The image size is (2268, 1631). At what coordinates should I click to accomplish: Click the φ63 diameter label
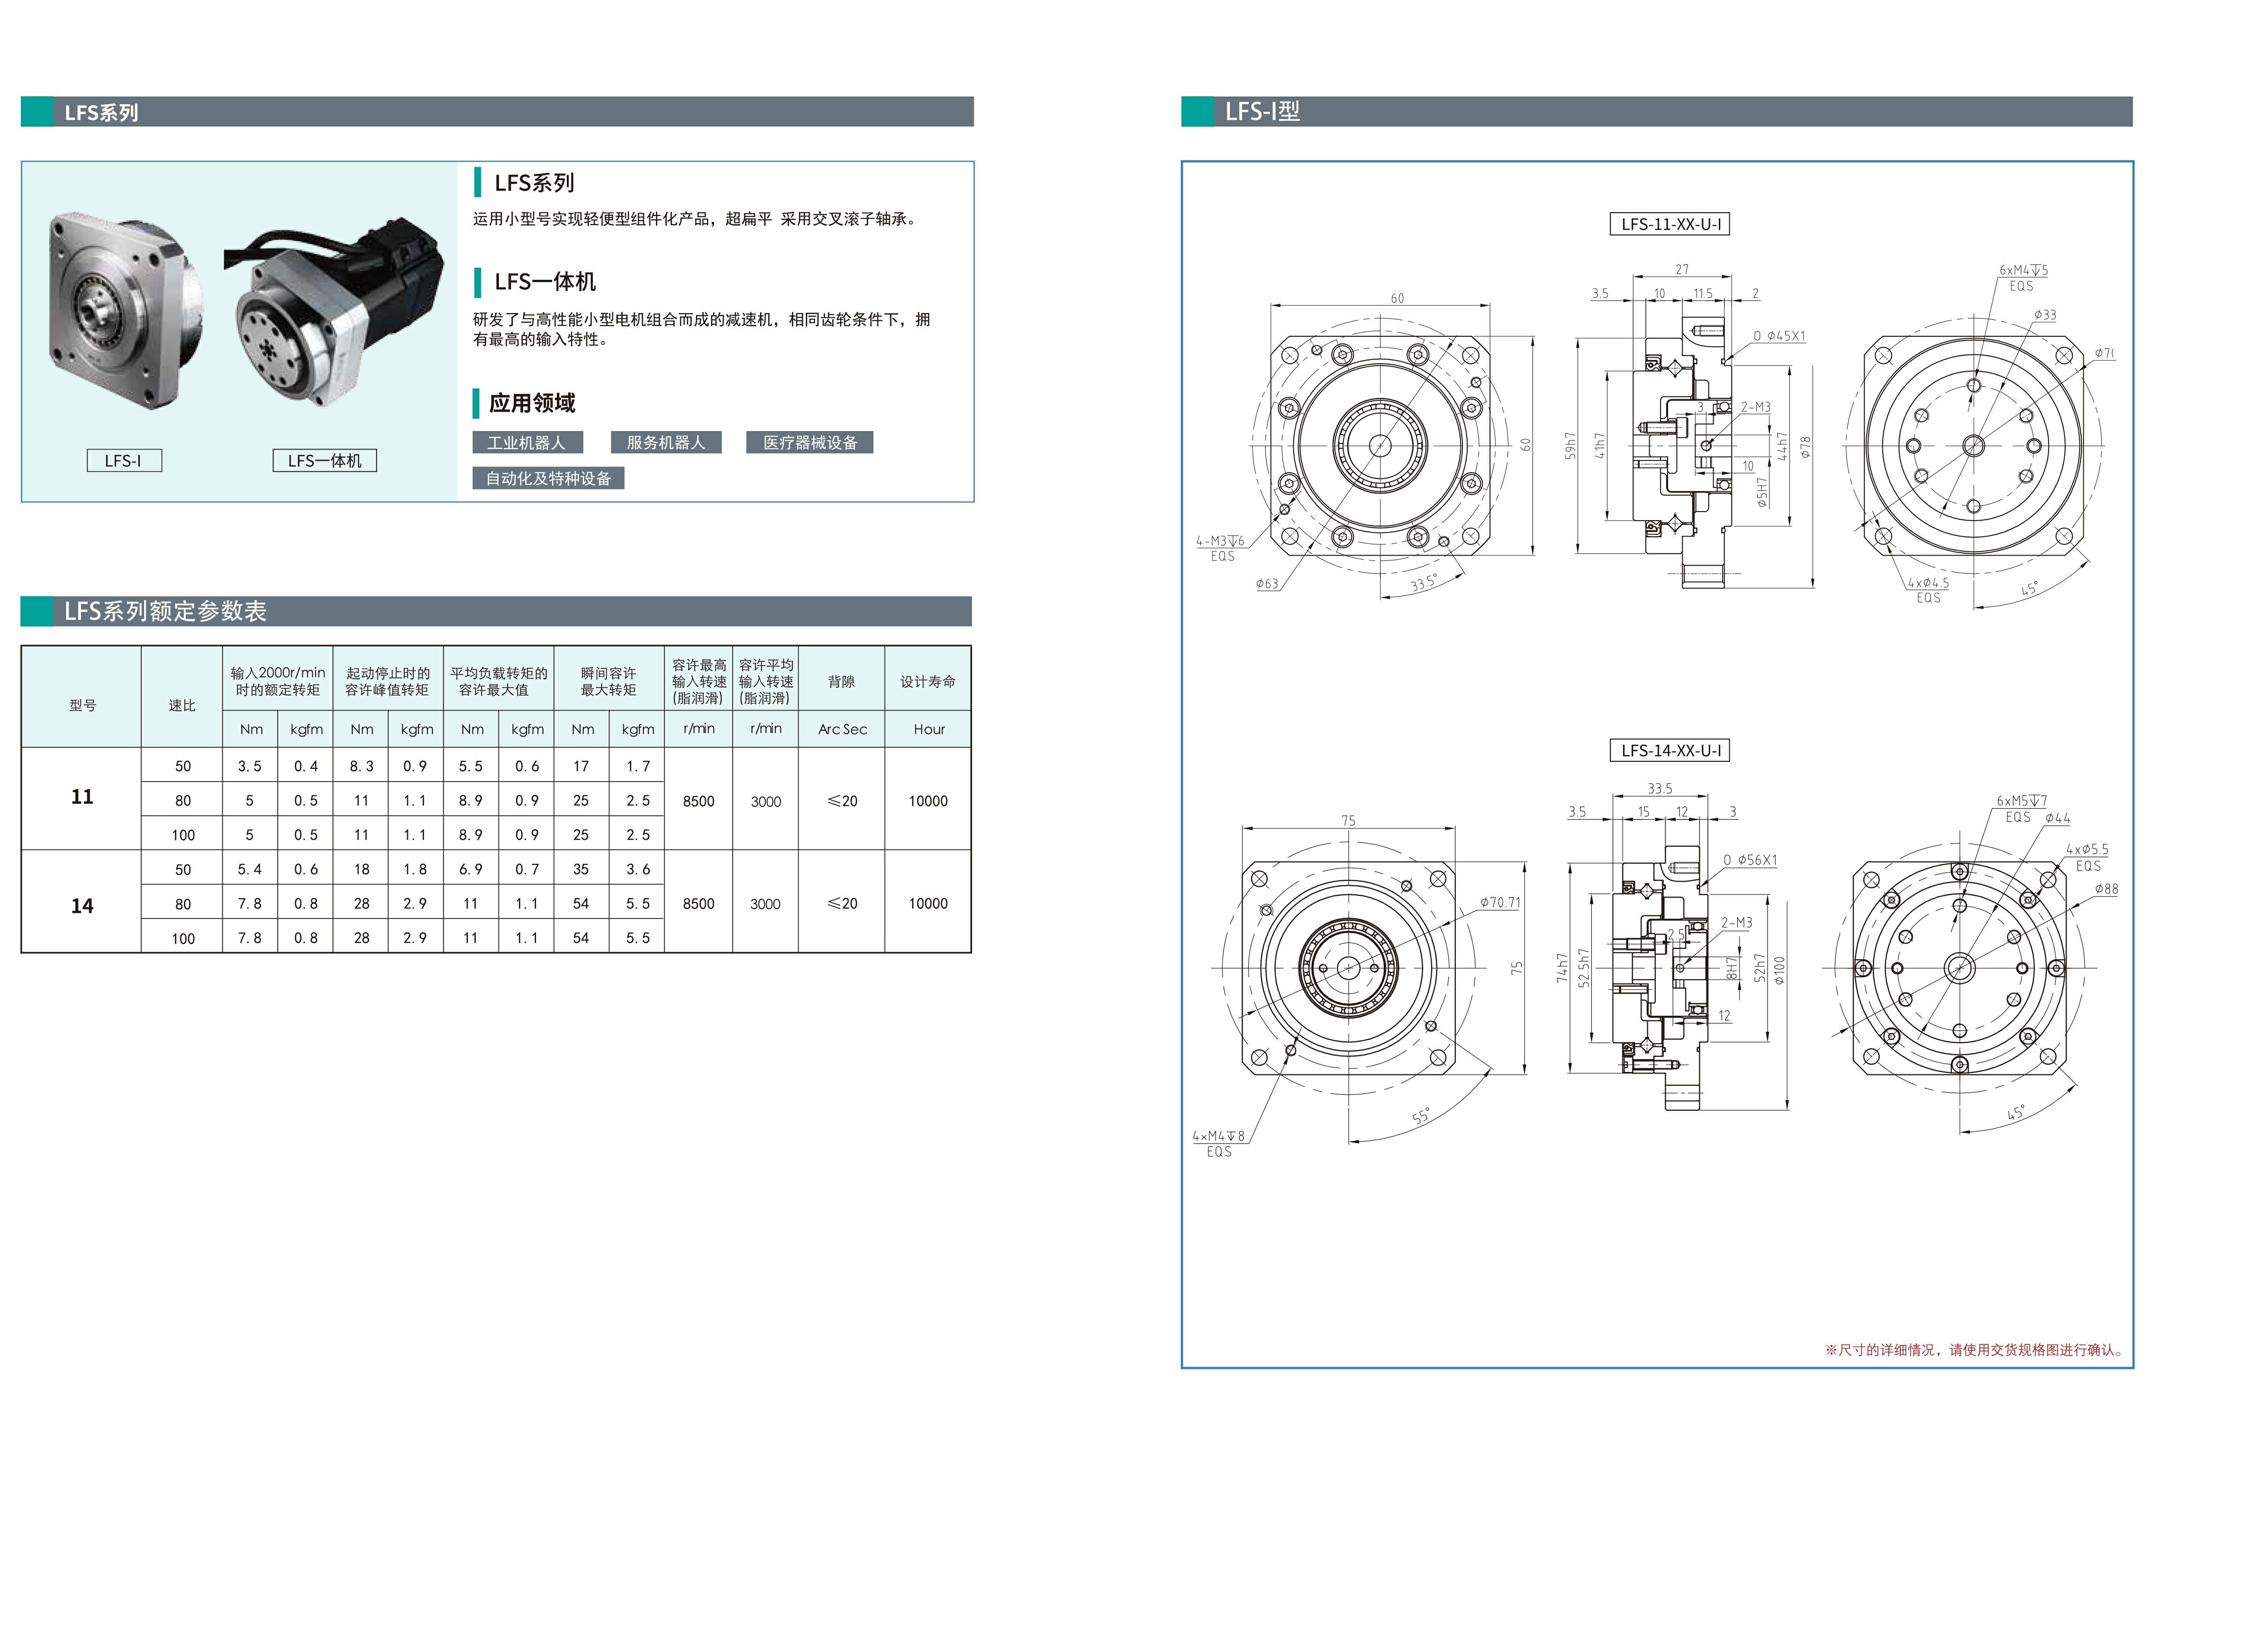(1267, 584)
